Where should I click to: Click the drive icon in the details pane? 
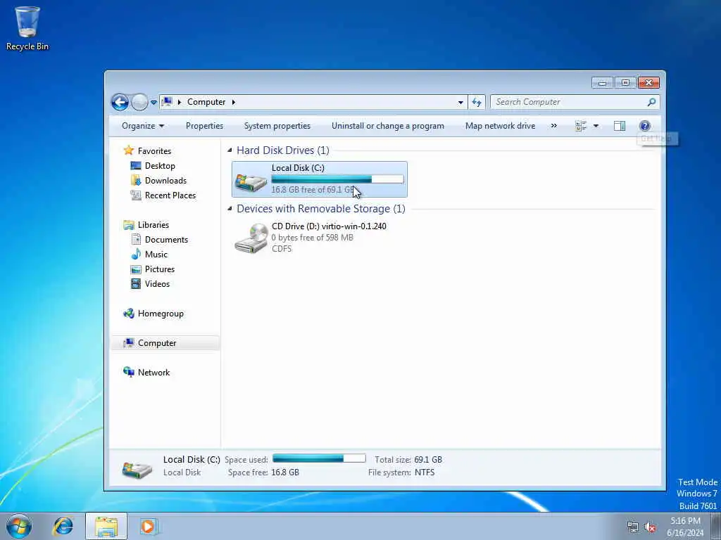click(137, 469)
